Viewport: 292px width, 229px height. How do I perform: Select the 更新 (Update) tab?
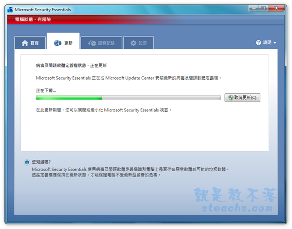click(63, 41)
